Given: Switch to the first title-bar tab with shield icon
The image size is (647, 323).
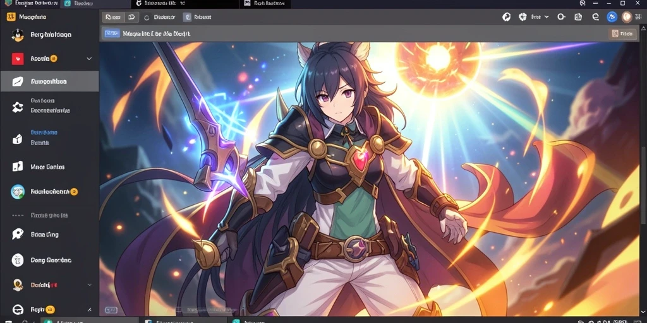Looking at the screenshot, I should (30, 4).
